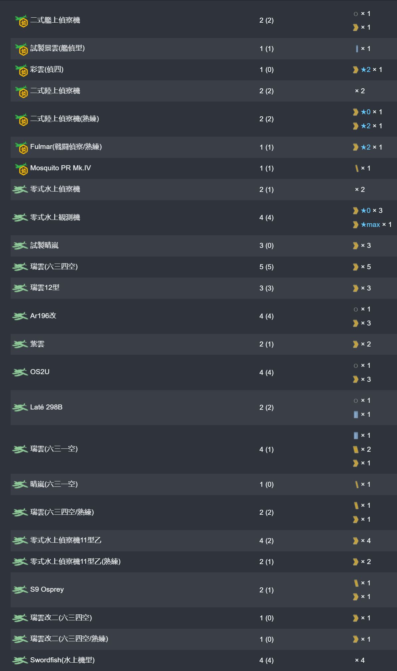The height and width of the screenshot is (671, 397).
Task: Select the Fulmar(戦闘偵察/熟練) name
Action: pyautogui.click(x=66, y=147)
